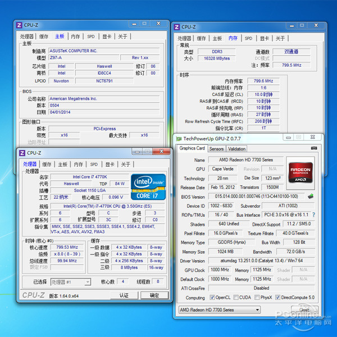Click the 认证 validate button

point(124,295)
